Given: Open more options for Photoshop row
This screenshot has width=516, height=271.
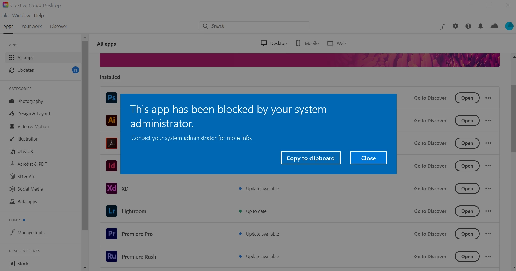Looking at the screenshot, I should [x=488, y=98].
